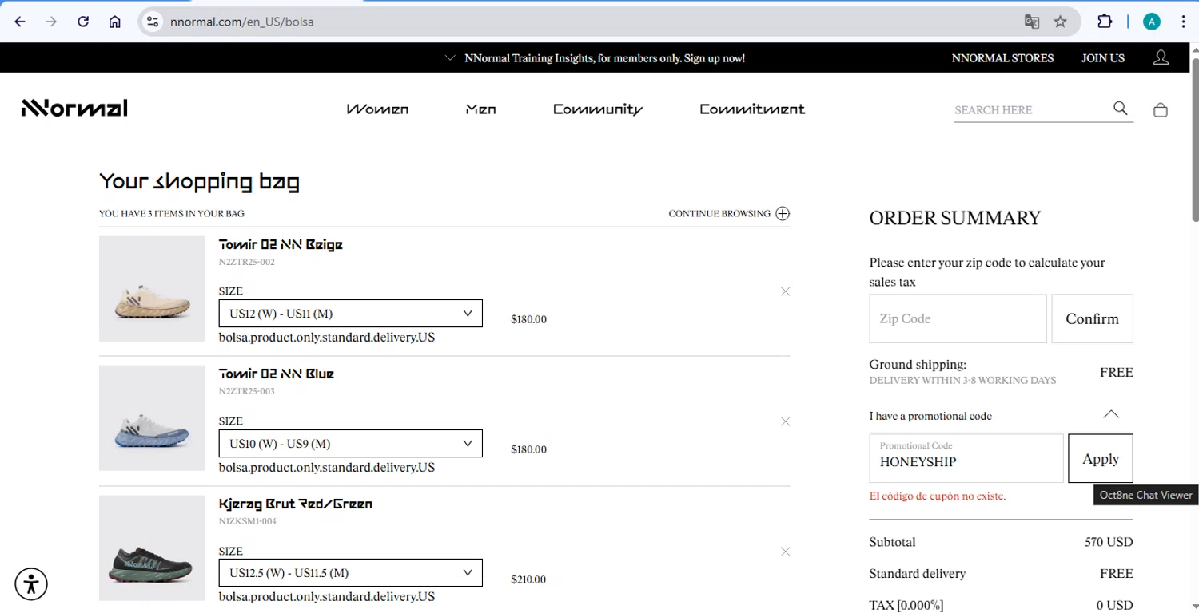Click the Confirm zip code button
Image resolution: width=1199 pixels, height=613 pixels.
[x=1092, y=318]
